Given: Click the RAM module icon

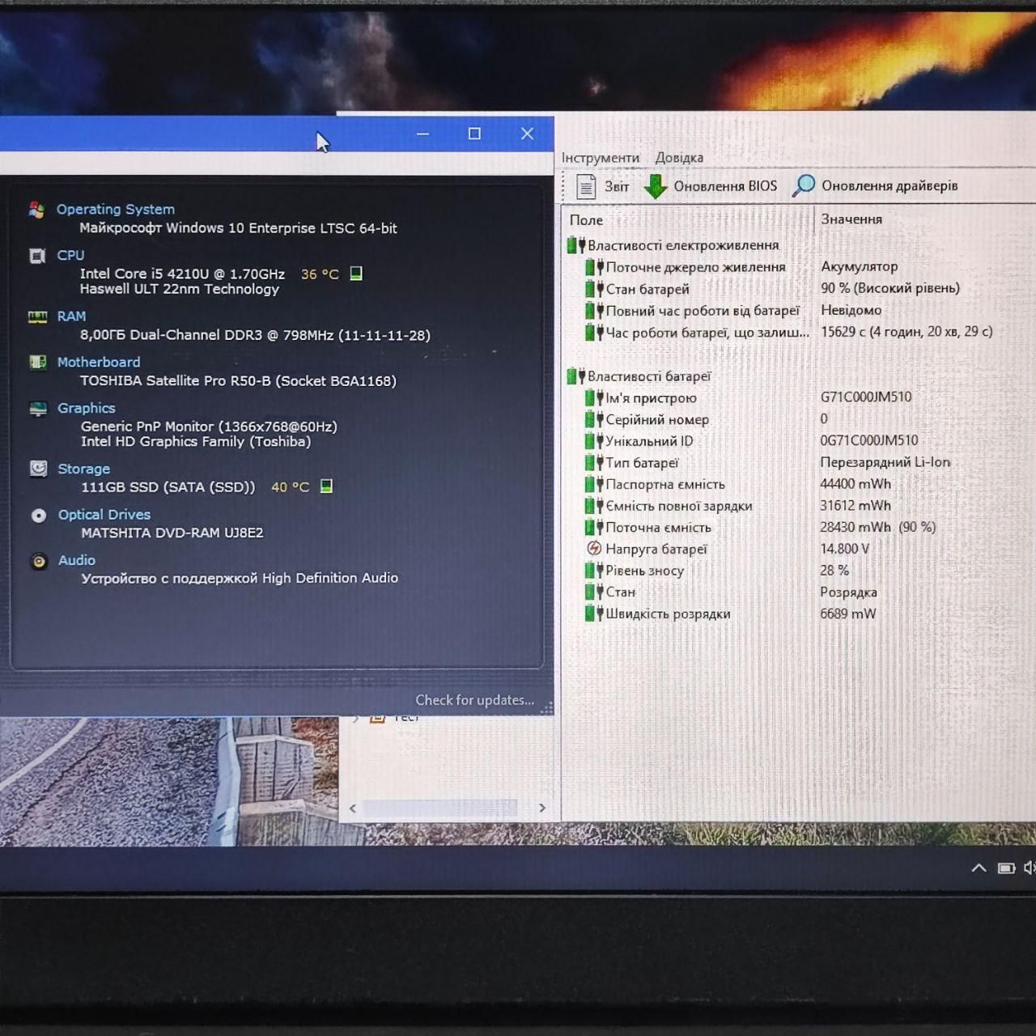Looking at the screenshot, I should [x=37, y=316].
